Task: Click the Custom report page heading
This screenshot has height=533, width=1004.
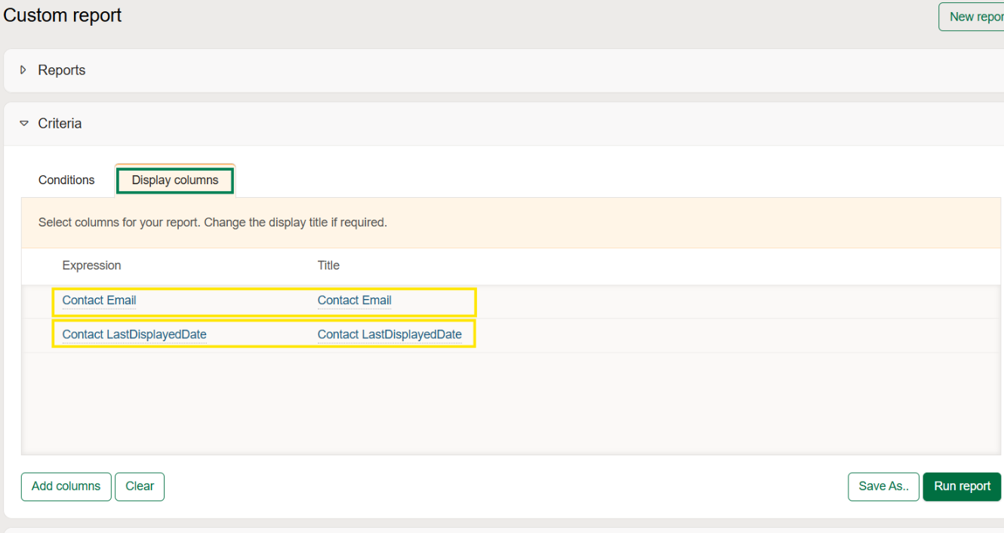Action: [x=63, y=16]
